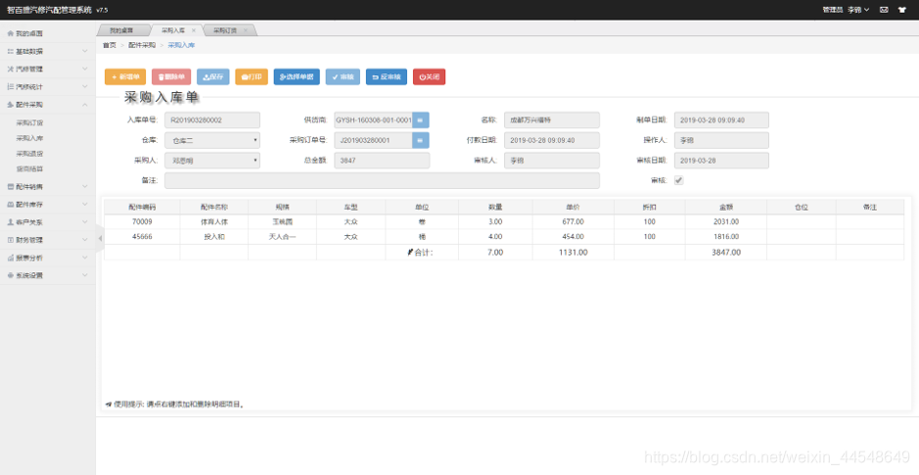Click the 总金额 field showing 3847
The image size is (919, 475).
pos(382,160)
